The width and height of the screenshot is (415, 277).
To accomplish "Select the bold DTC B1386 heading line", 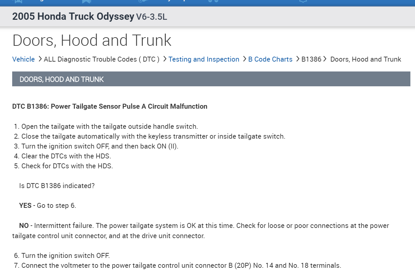I will click(110, 106).
